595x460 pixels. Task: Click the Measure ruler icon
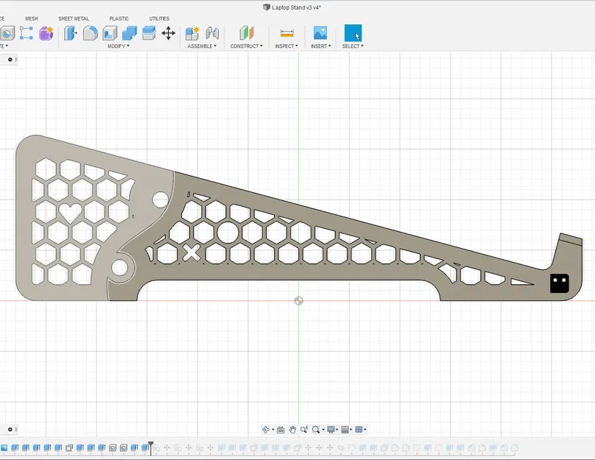(x=287, y=33)
